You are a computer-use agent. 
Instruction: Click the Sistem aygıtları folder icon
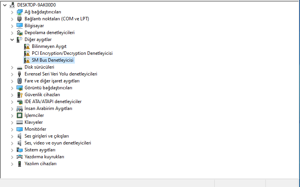coord(19,150)
